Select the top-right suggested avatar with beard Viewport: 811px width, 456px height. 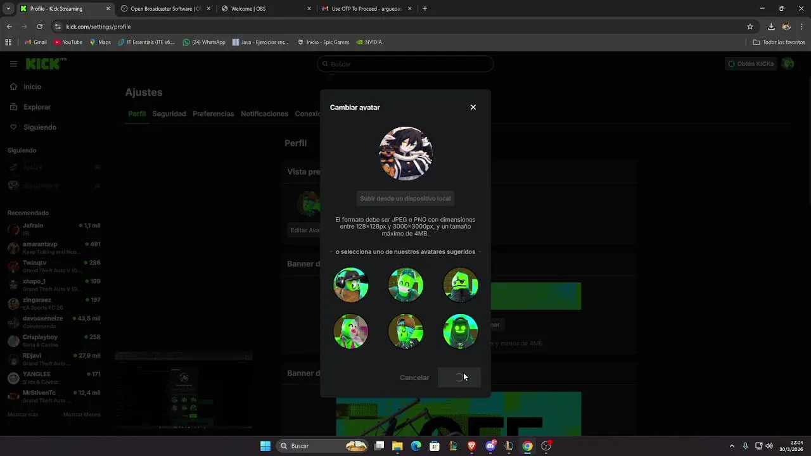click(461, 284)
